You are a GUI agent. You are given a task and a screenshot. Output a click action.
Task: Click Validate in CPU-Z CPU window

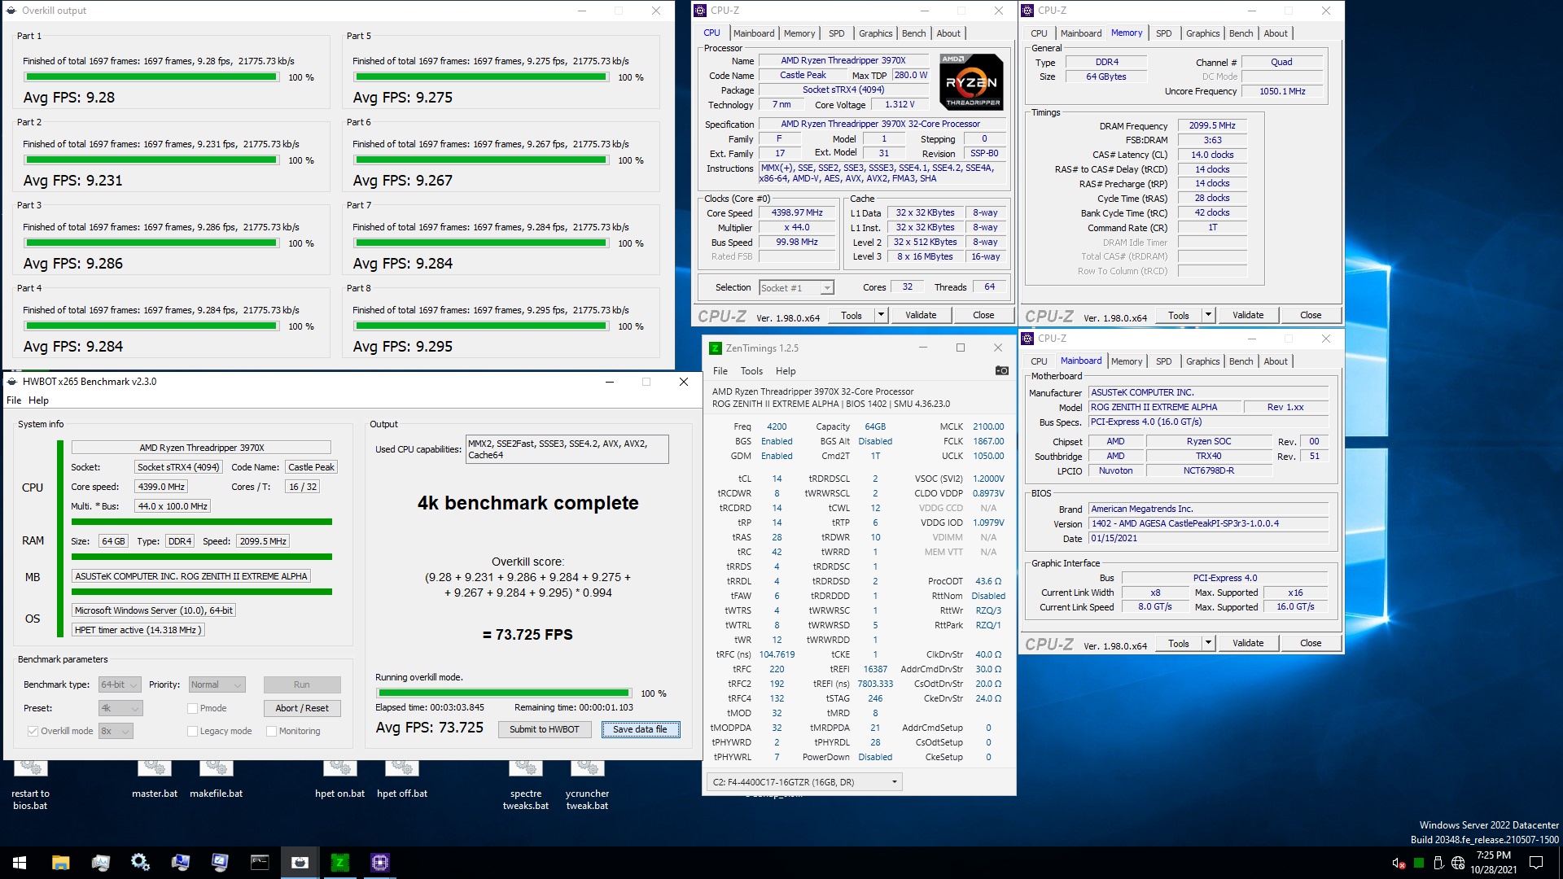click(921, 315)
